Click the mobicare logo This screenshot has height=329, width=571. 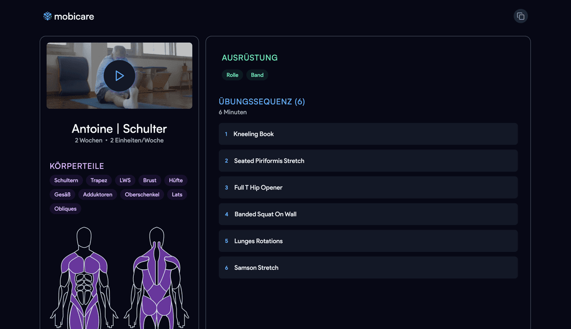(x=69, y=16)
